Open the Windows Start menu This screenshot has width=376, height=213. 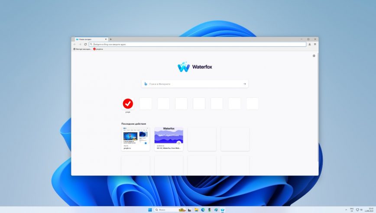[150, 210]
